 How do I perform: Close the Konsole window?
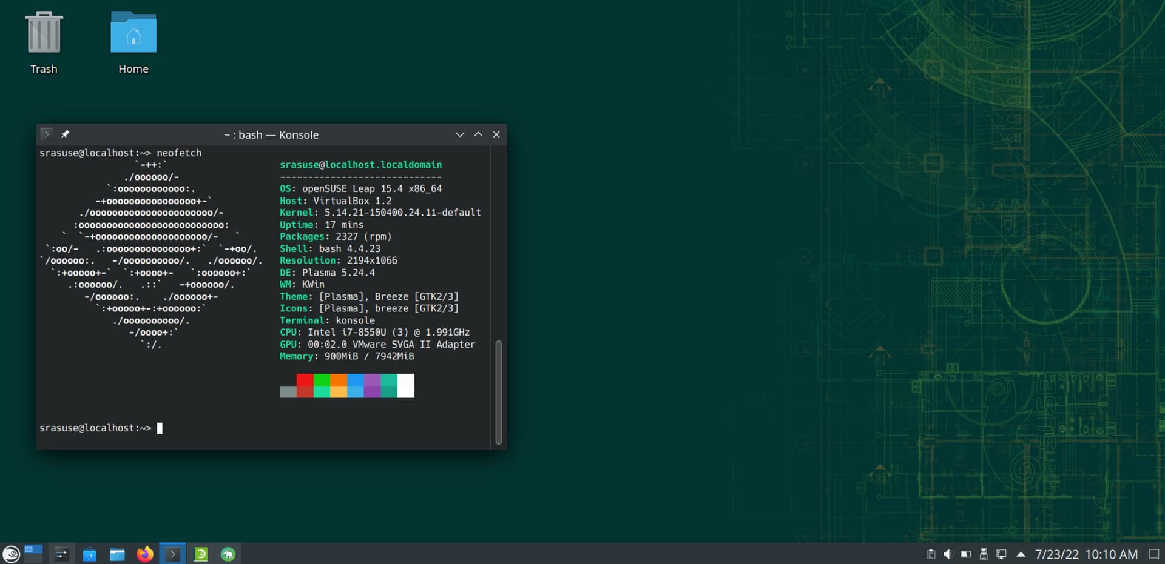pyautogui.click(x=496, y=134)
